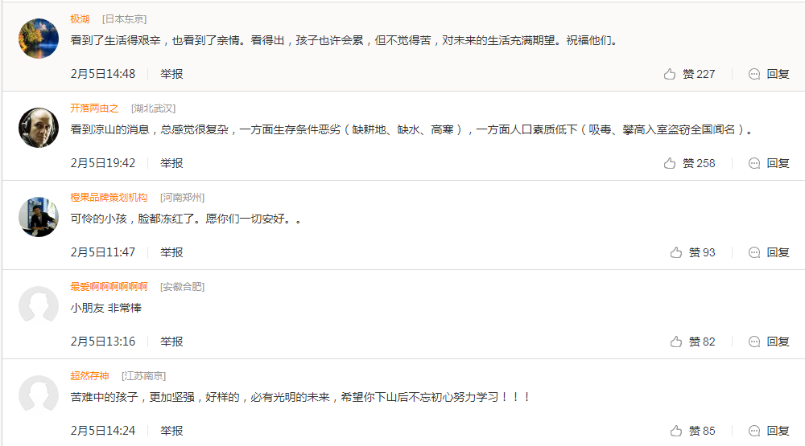Click reply bubble icon on 极湖's comment

[754, 74]
